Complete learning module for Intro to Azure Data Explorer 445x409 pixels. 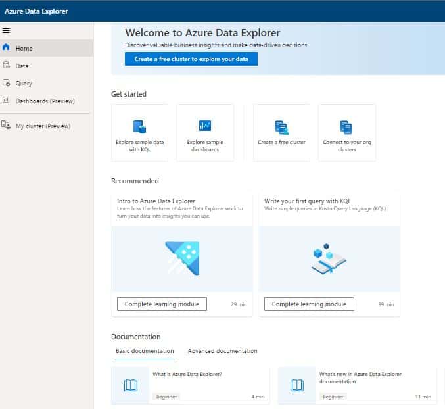tap(162, 304)
